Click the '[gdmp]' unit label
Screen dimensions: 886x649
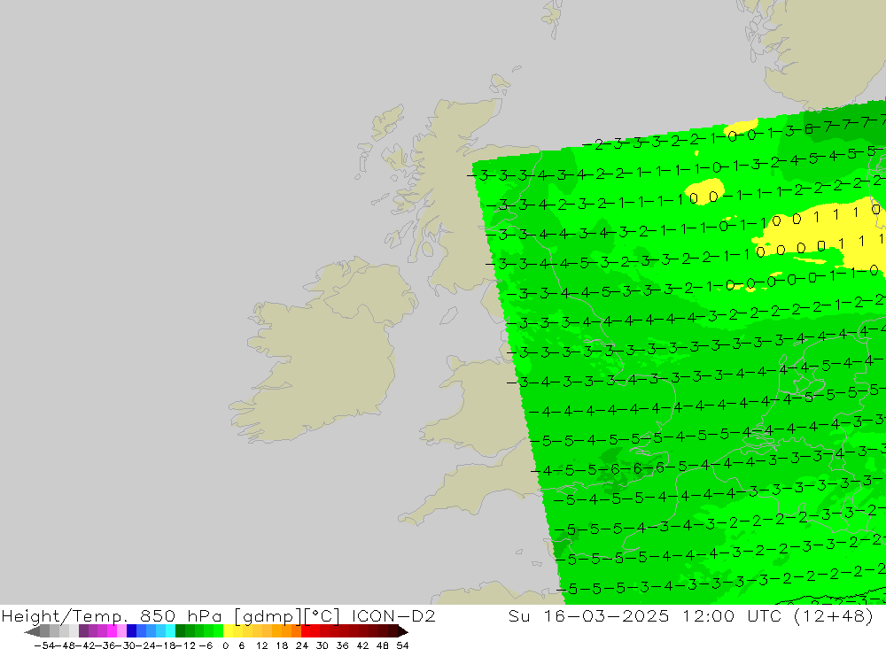coord(268,617)
